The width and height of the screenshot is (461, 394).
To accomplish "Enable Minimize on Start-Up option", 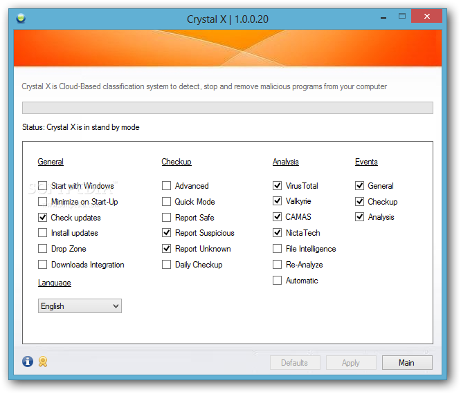I will pos(43,201).
